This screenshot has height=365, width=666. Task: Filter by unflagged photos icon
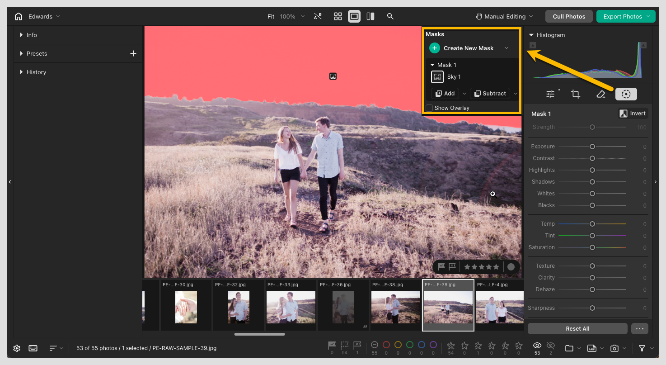tap(345, 346)
